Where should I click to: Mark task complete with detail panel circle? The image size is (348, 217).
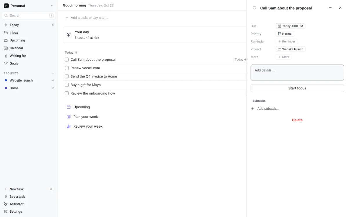tap(255, 8)
